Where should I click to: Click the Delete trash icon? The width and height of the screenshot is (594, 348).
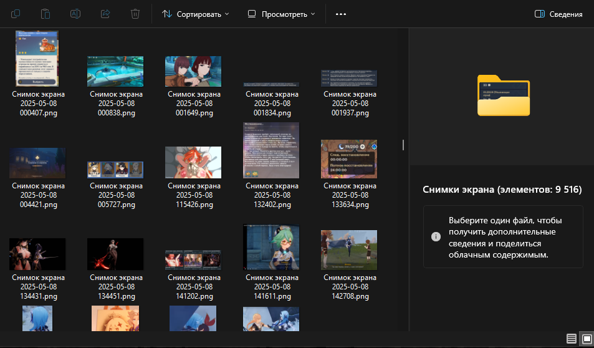click(x=135, y=14)
